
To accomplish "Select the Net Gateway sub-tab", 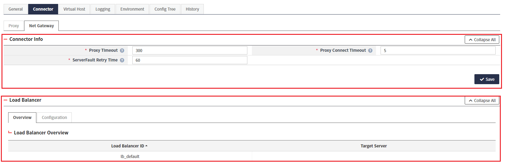I will pos(41,26).
